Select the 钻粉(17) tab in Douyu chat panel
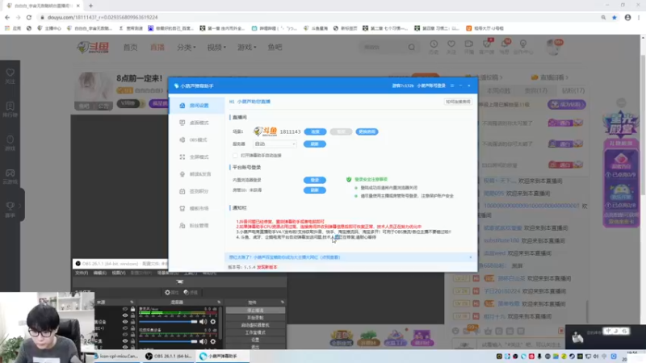646x363 pixels. point(573,90)
